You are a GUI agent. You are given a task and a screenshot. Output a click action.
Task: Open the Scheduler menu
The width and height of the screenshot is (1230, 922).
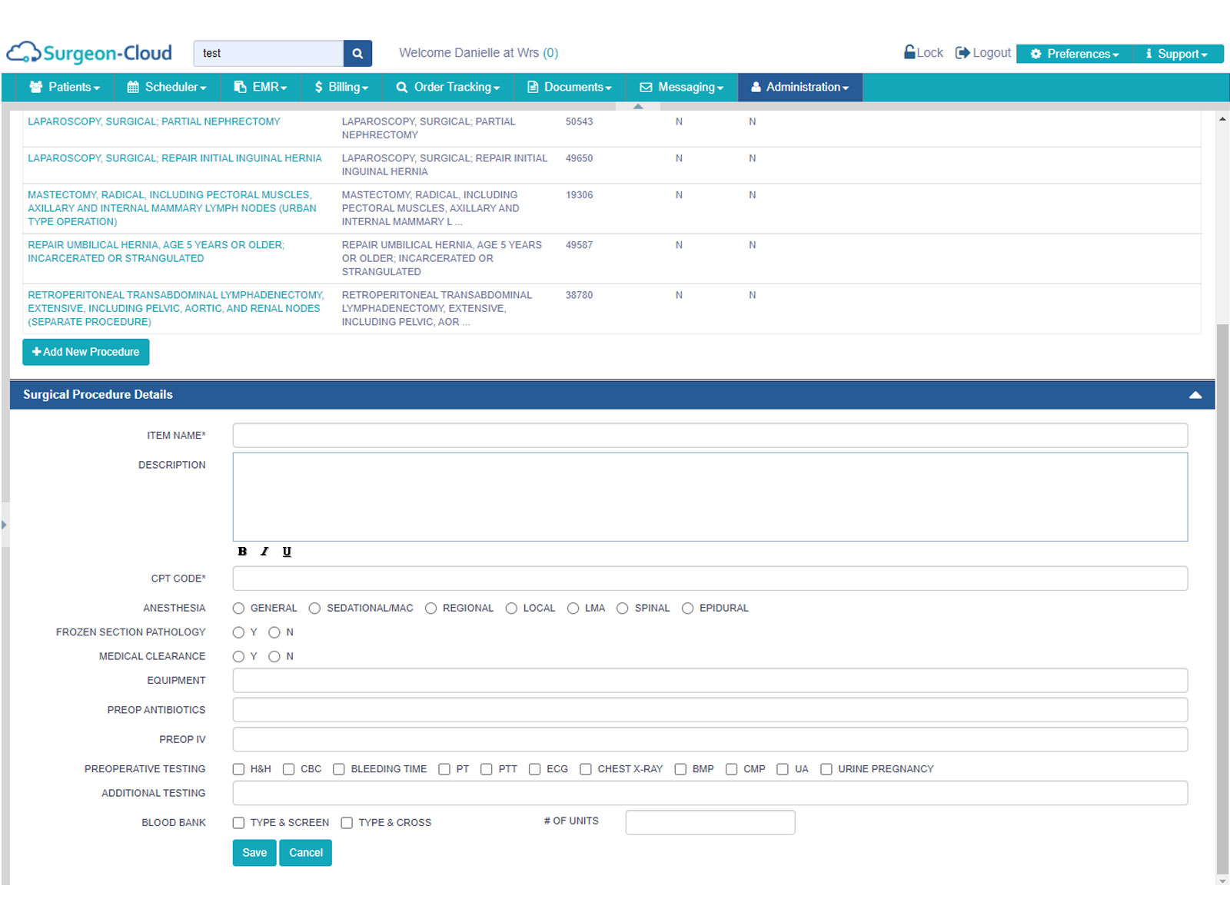[167, 87]
